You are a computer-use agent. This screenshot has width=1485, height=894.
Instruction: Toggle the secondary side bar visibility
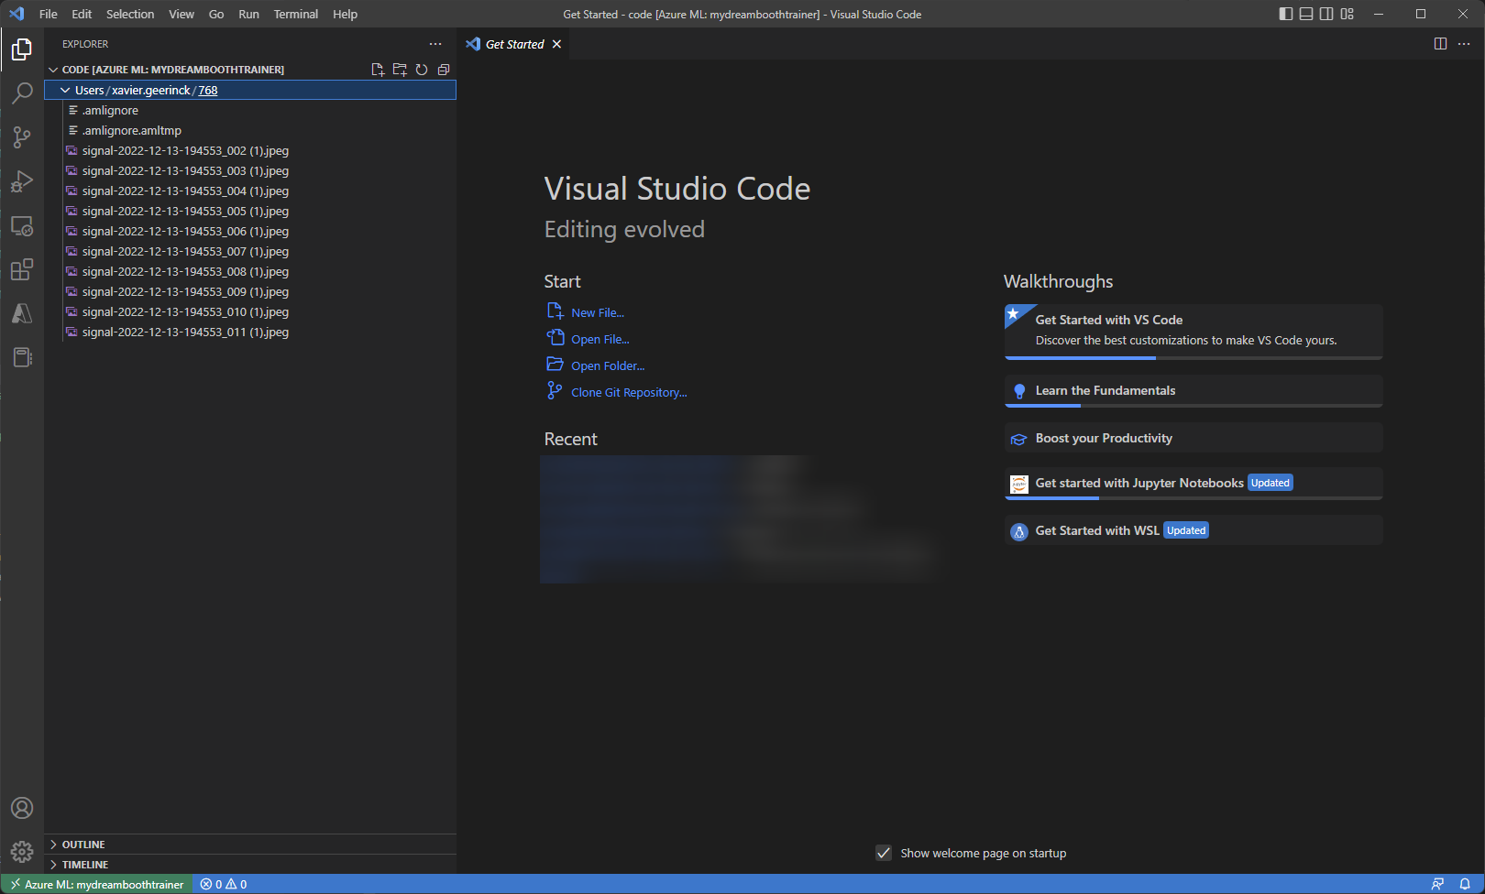click(x=1326, y=14)
